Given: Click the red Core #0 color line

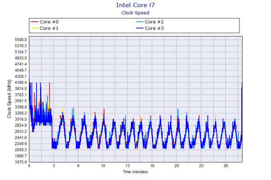Looking at the screenshot, I should (x=34, y=22).
